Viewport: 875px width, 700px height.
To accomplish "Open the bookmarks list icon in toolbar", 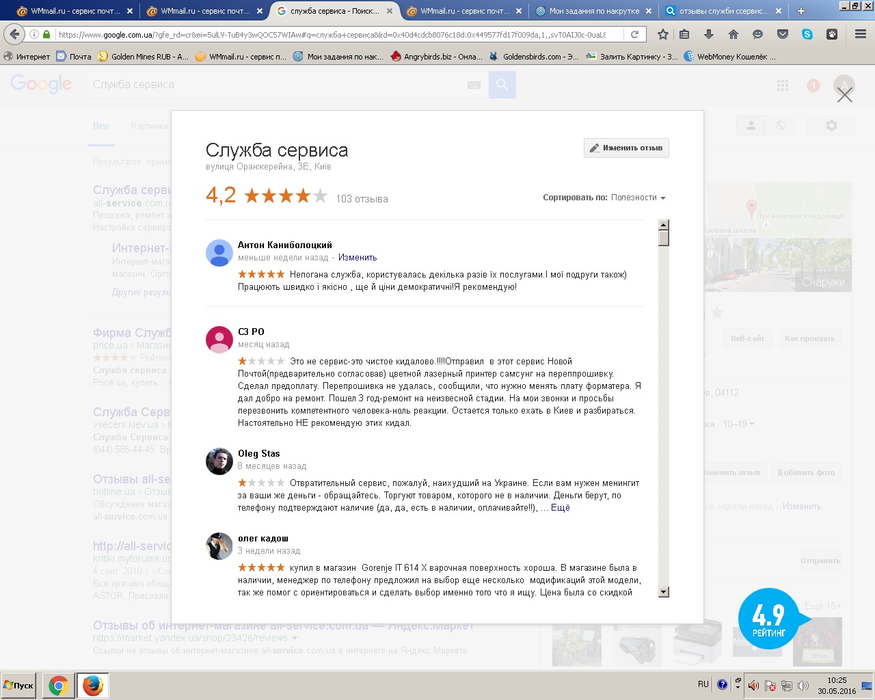I will (684, 34).
